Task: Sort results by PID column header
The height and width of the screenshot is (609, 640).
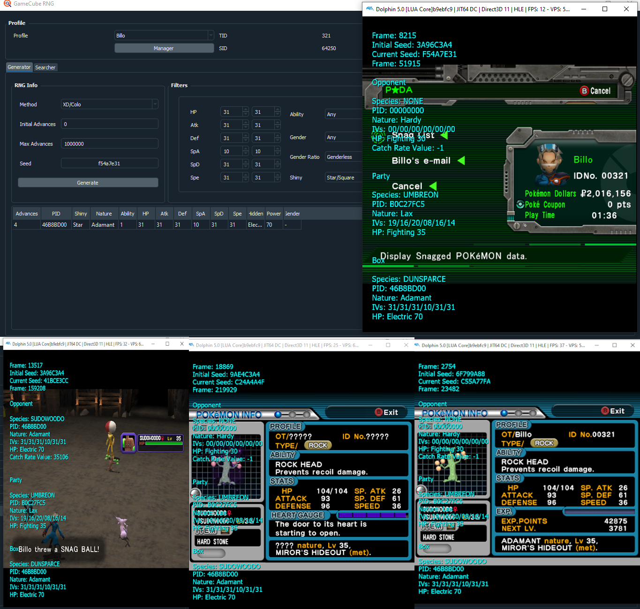Action: [56, 214]
